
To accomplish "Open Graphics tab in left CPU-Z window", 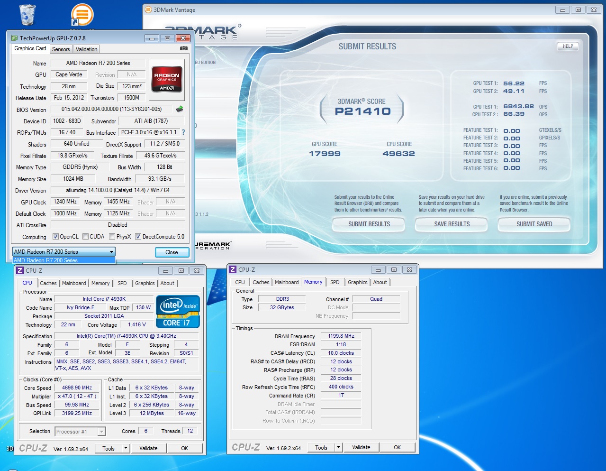I will [x=145, y=283].
